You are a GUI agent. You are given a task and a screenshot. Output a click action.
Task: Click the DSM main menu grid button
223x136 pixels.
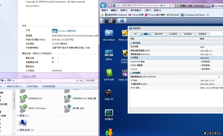[x=110, y=21]
